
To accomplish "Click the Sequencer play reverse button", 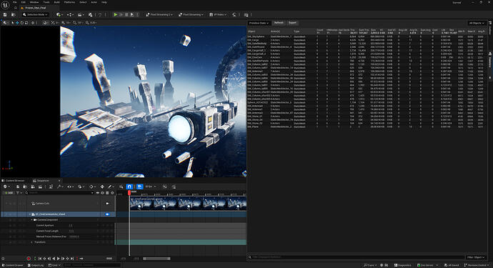I will [54, 259].
